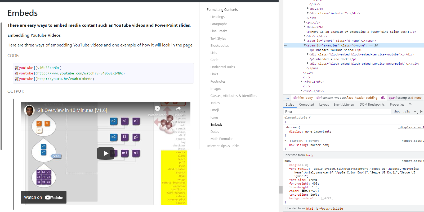Select div#flex-body in the breadcrumb
This screenshot has width=424, height=212.
tap(303, 98)
